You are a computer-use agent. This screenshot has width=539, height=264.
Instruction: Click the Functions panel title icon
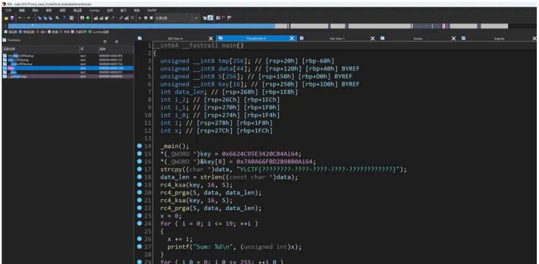pyautogui.click(x=4, y=40)
